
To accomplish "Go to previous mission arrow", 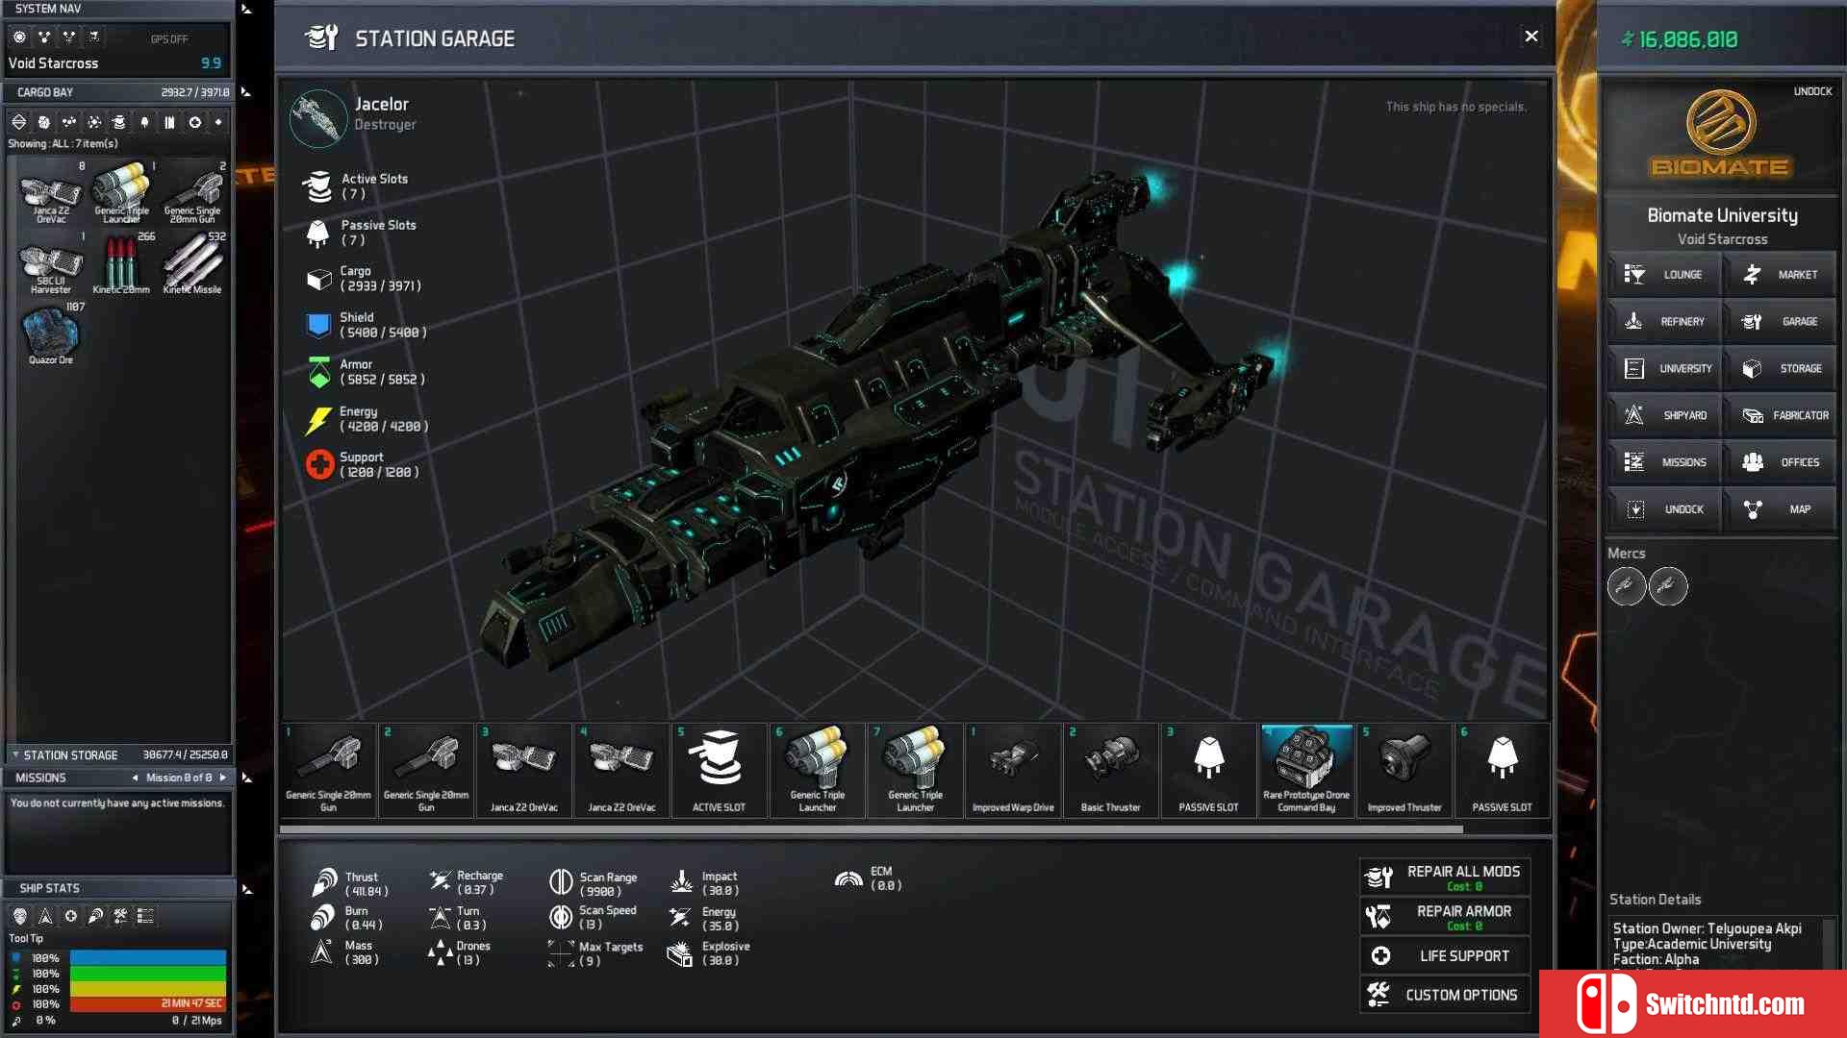I will [135, 778].
